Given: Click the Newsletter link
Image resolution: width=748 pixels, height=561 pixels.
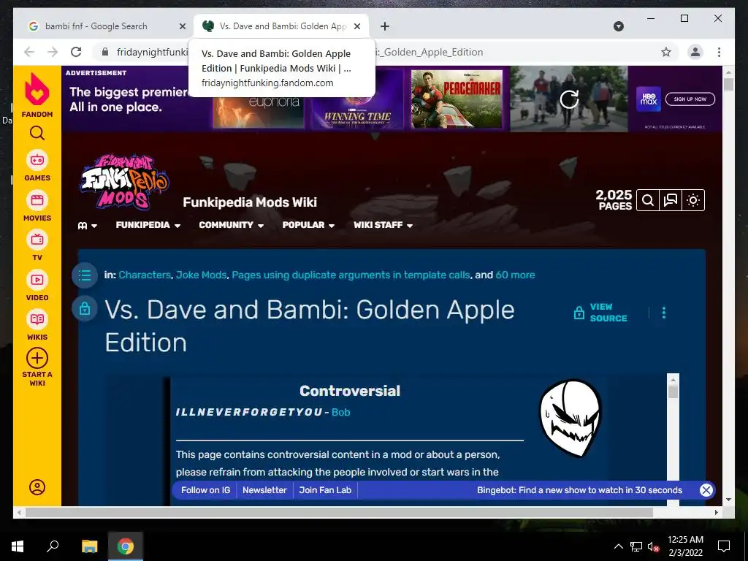Looking at the screenshot, I should (x=264, y=490).
